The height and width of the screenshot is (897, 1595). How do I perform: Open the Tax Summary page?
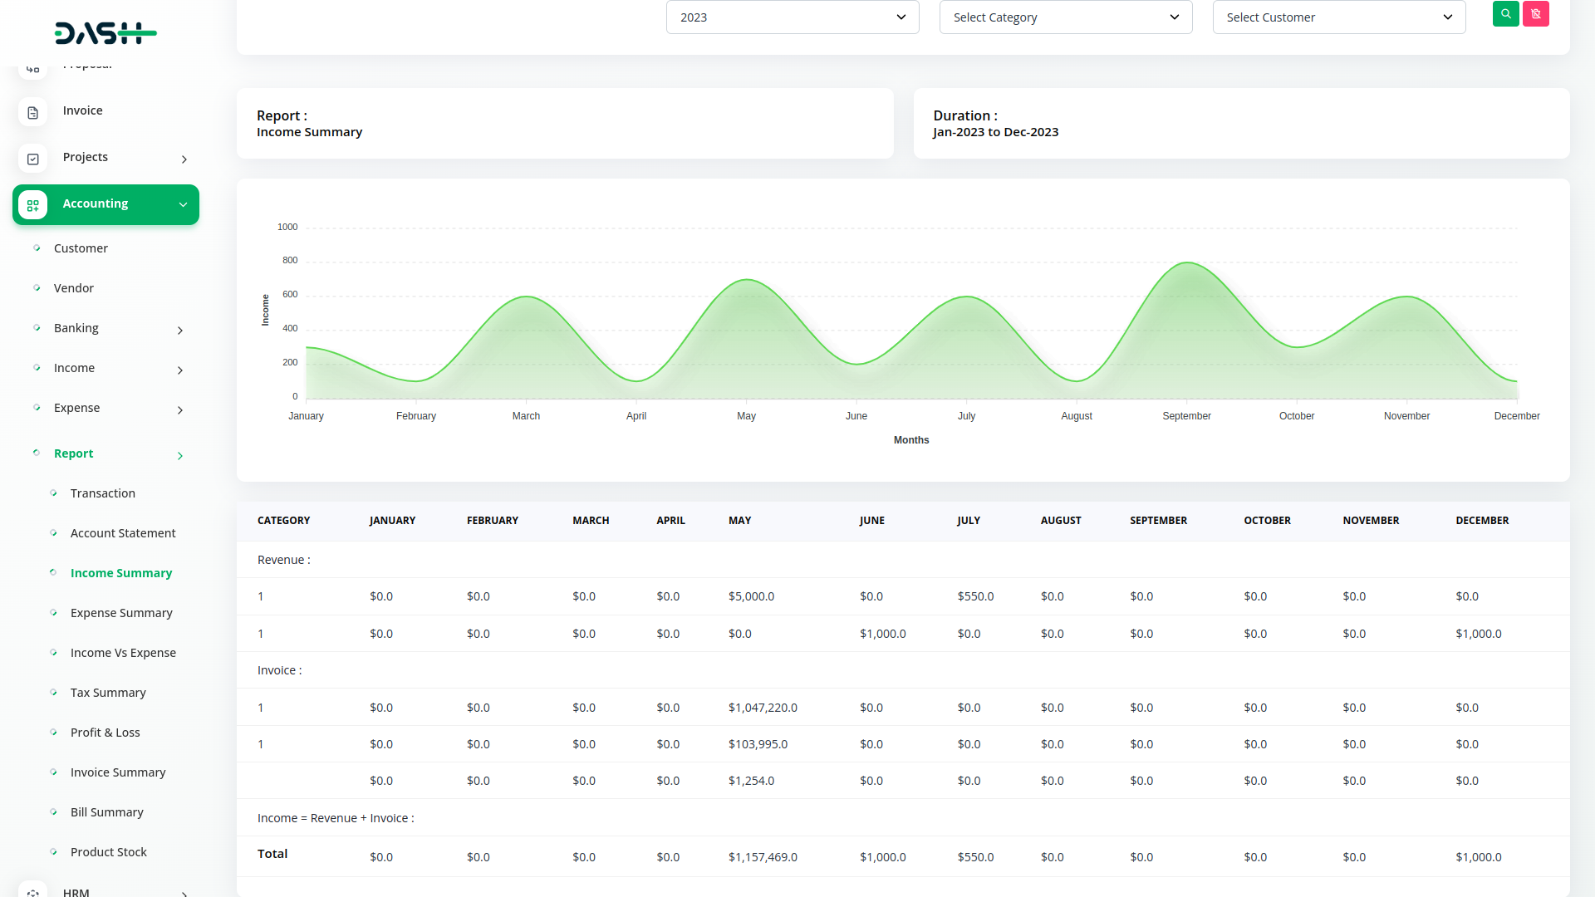(x=108, y=692)
